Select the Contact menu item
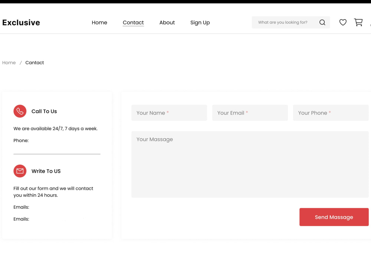The height and width of the screenshot is (278, 371). (133, 22)
